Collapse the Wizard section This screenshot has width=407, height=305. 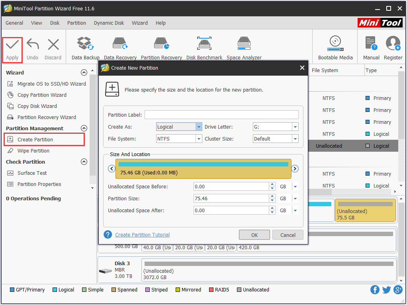[x=84, y=72]
